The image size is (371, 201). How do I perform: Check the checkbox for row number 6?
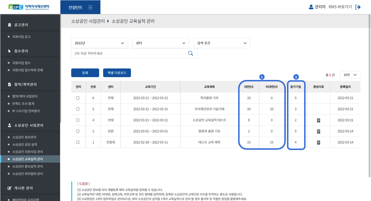pos(78,98)
